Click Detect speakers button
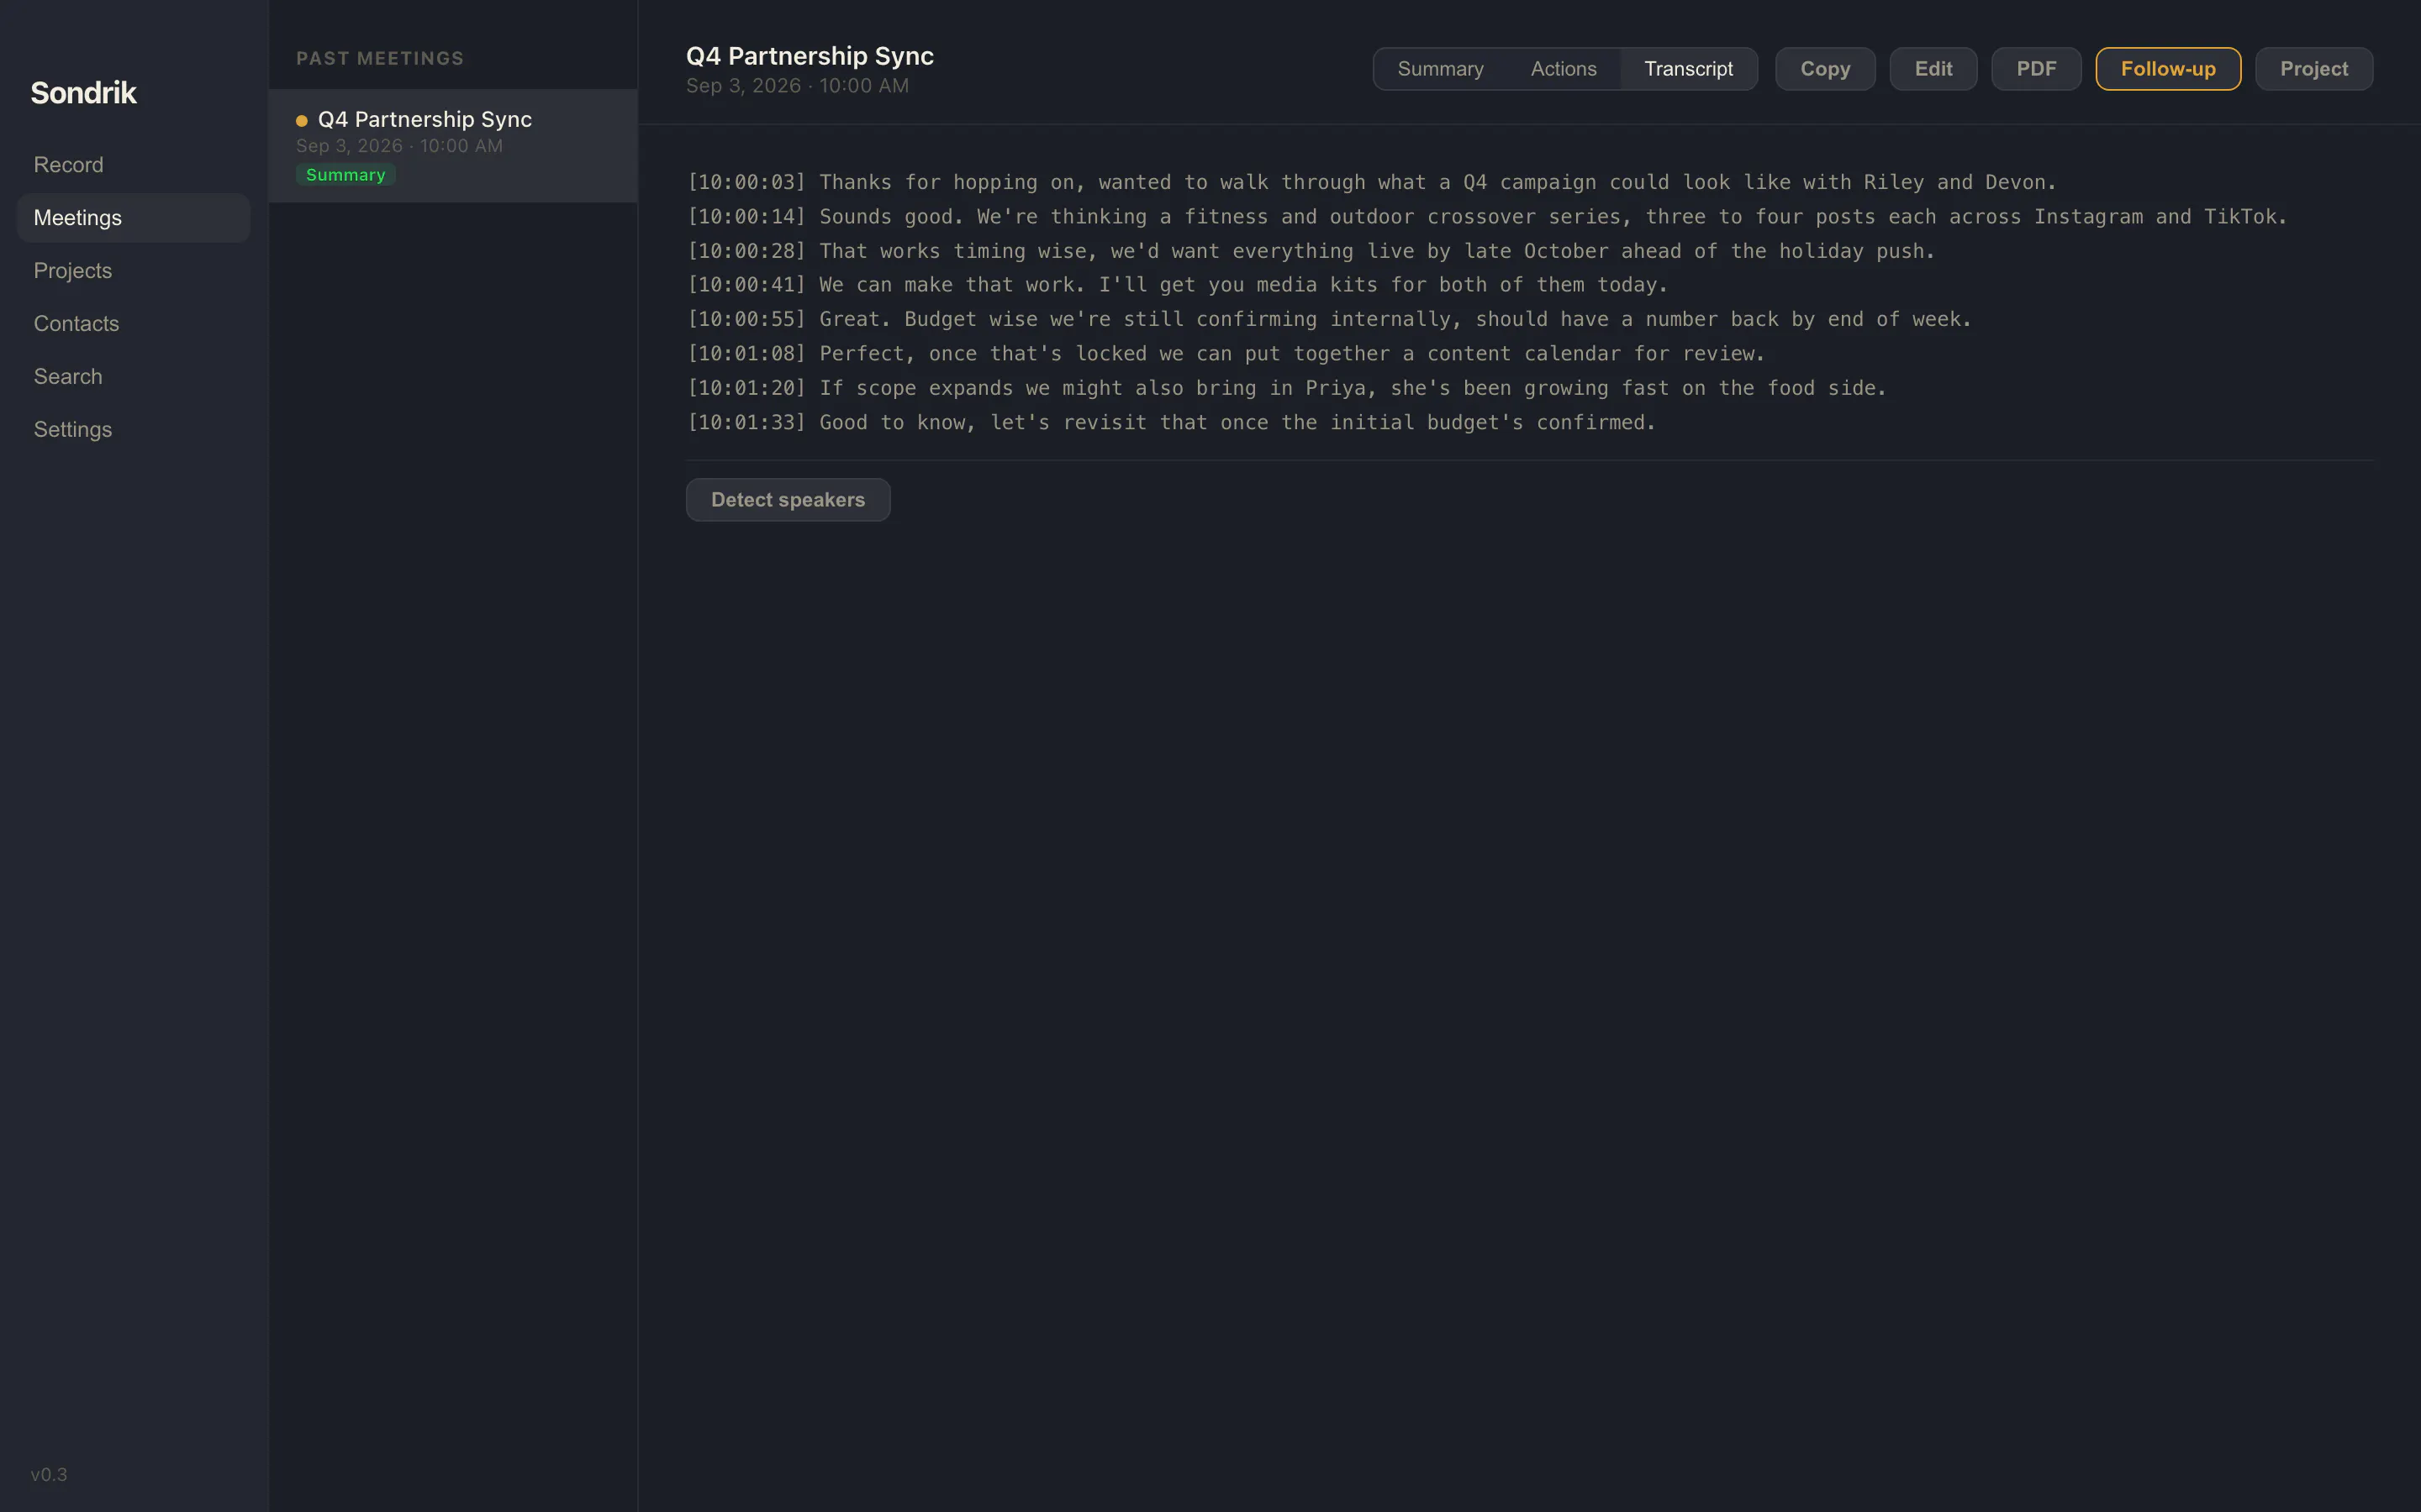The image size is (2421, 1512). [788, 500]
